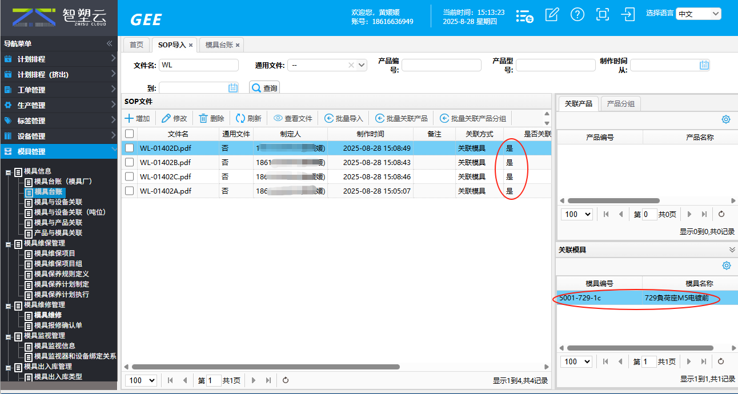Expand the 通用文件 combo box
The height and width of the screenshot is (394, 738).
[362, 65]
